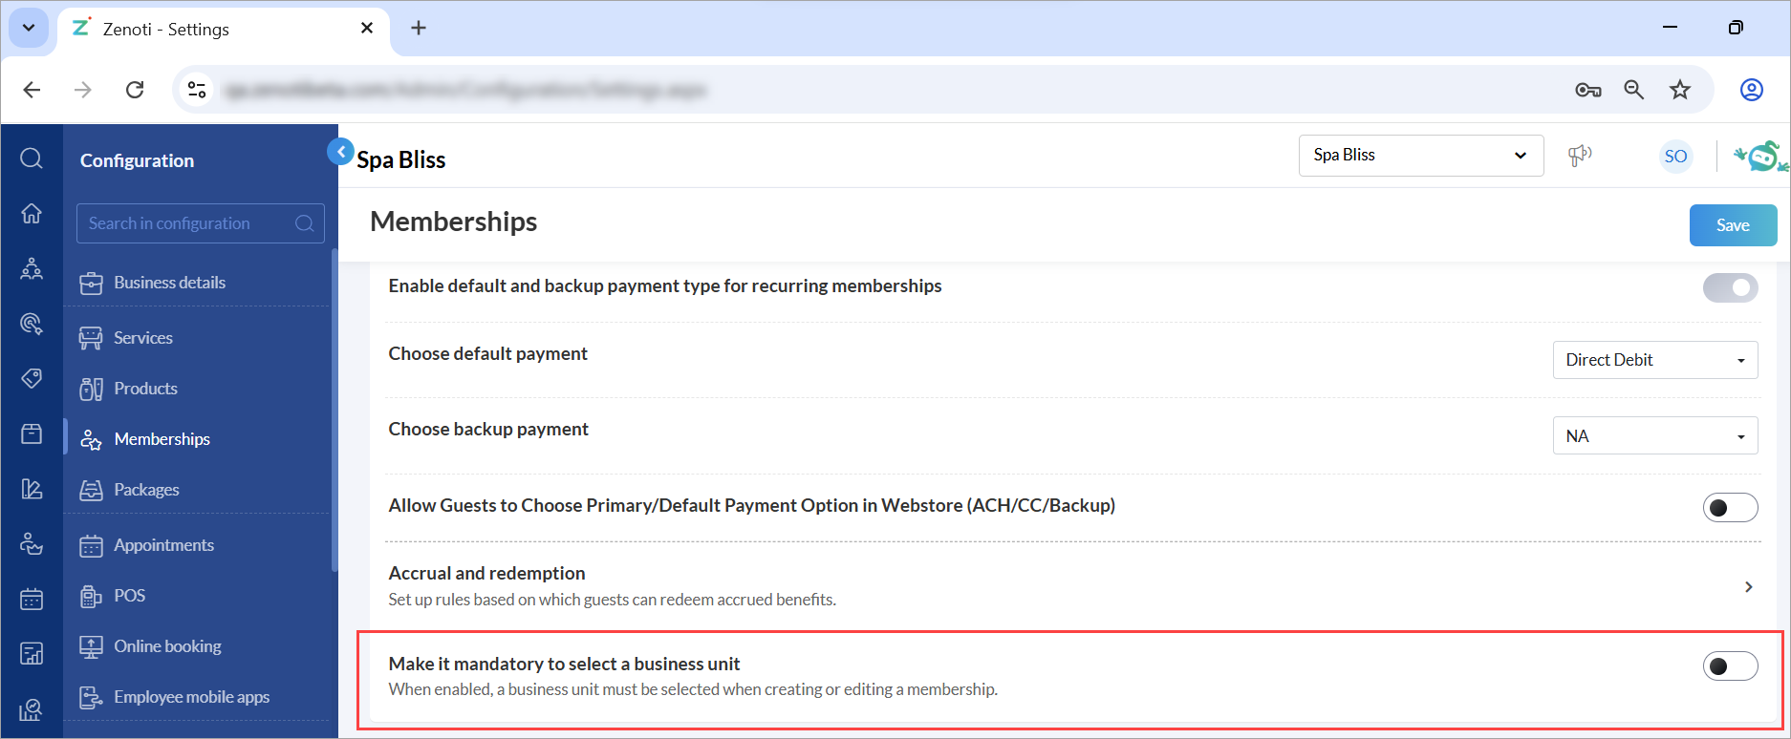Screen dimensions: 1791x739
Task: Toggle default and backup payment type switch
Action: point(1729,287)
